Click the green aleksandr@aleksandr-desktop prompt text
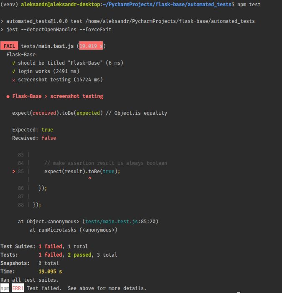 61,4
